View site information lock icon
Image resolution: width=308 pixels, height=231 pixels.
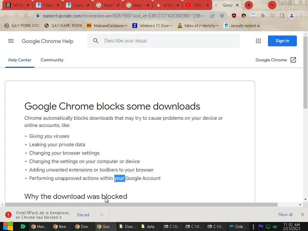click(38, 16)
